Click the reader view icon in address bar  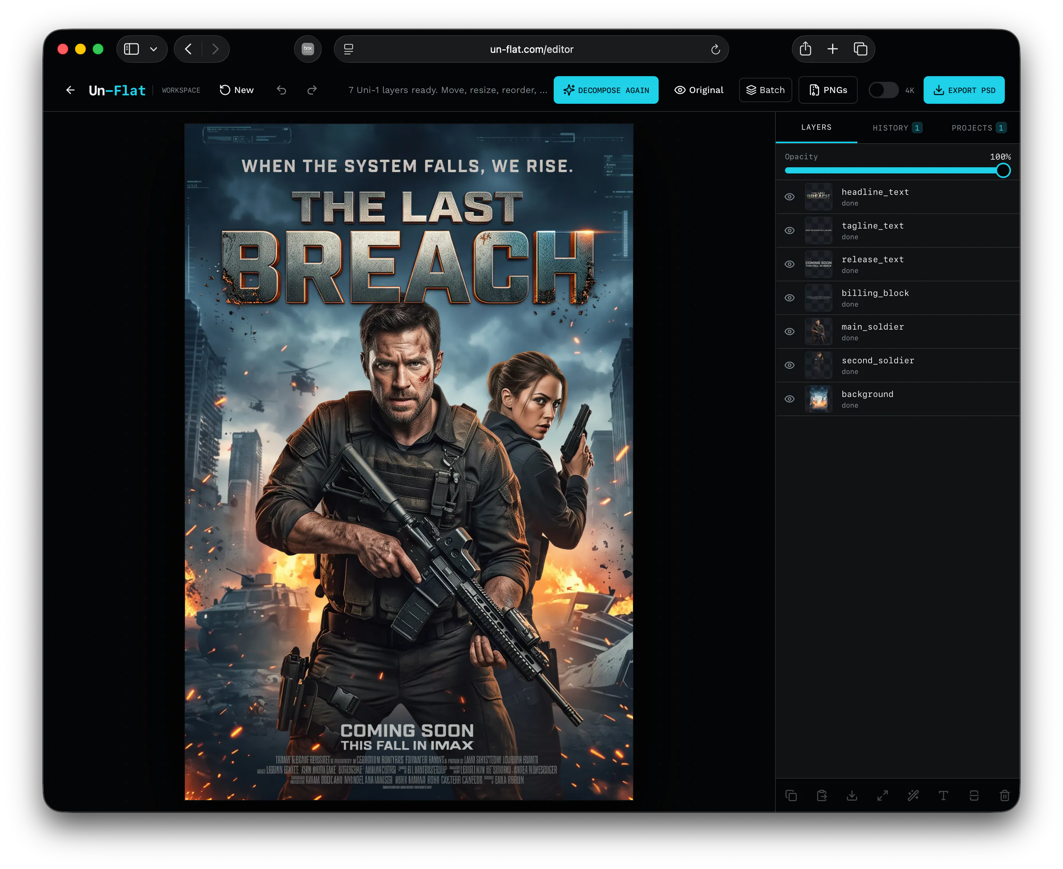point(348,49)
